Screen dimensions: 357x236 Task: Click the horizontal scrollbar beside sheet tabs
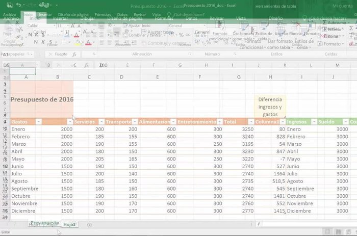[x=309, y=224]
